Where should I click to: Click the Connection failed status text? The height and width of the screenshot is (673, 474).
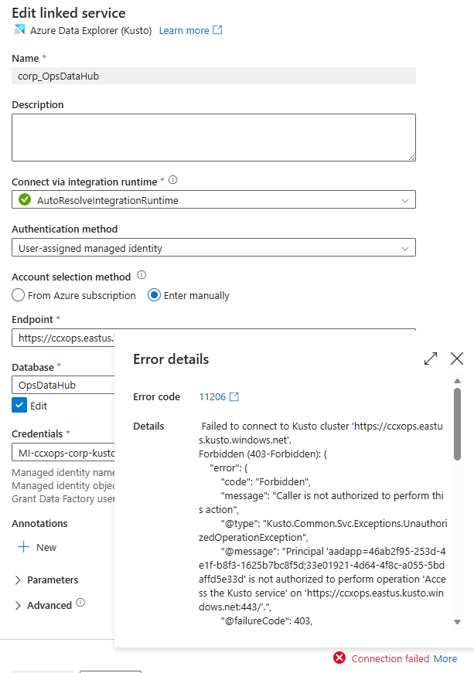(x=390, y=658)
